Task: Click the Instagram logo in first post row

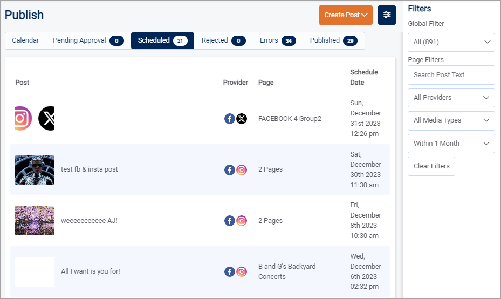Action: 23,118
